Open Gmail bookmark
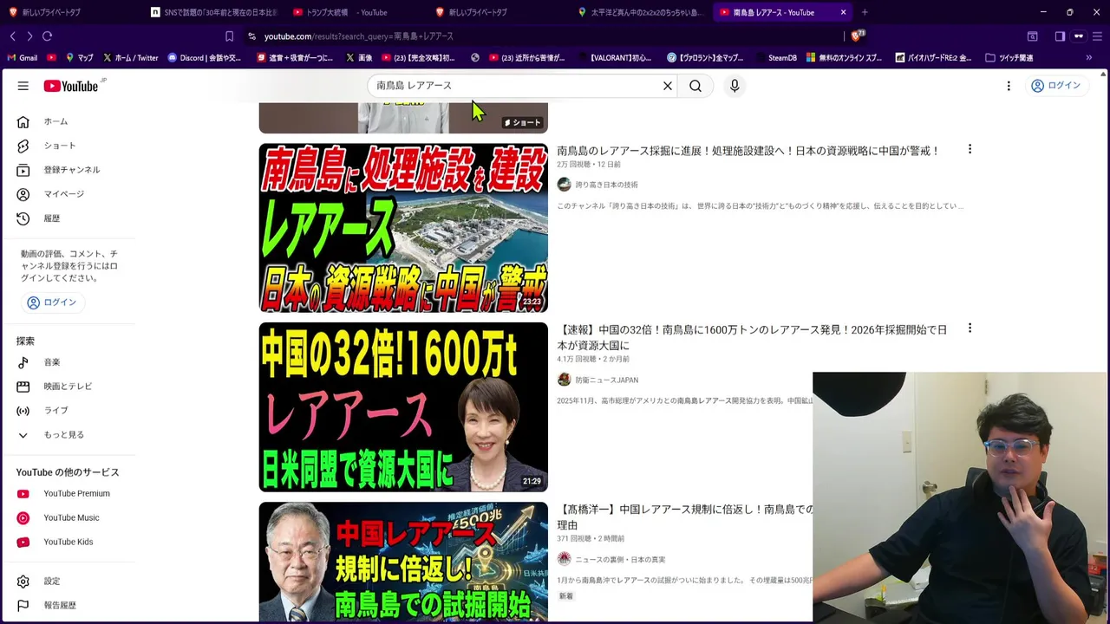The height and width of the screenshot is (624, 1110). point(22,58)
